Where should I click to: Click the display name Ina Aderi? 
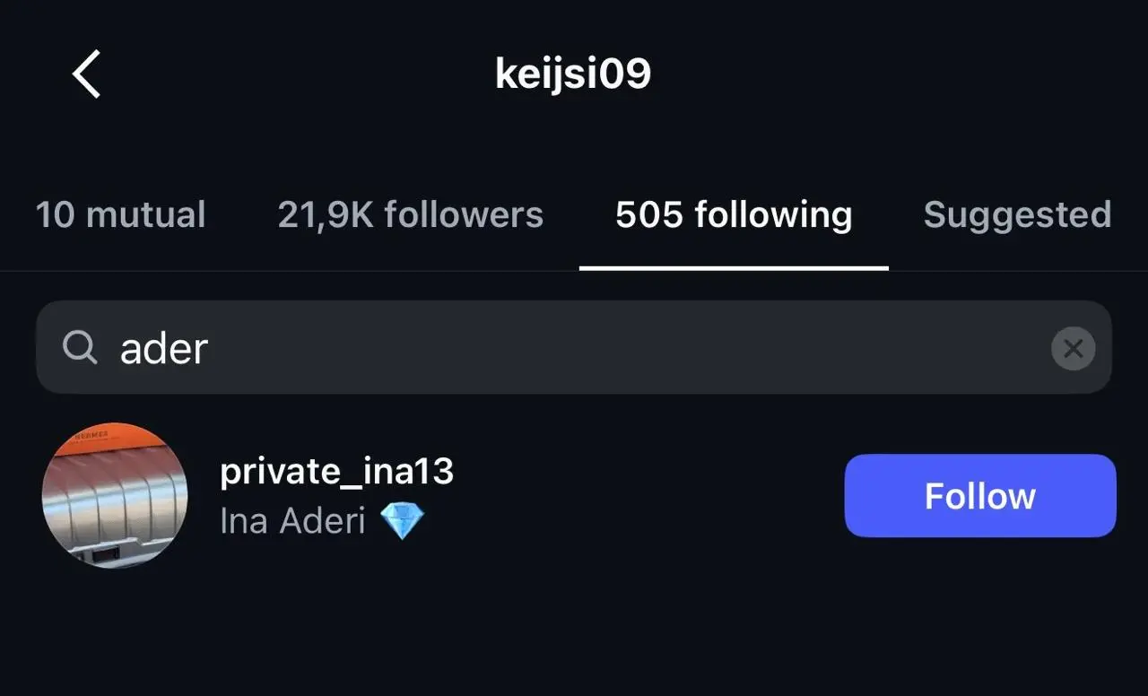tap(292, 520)
